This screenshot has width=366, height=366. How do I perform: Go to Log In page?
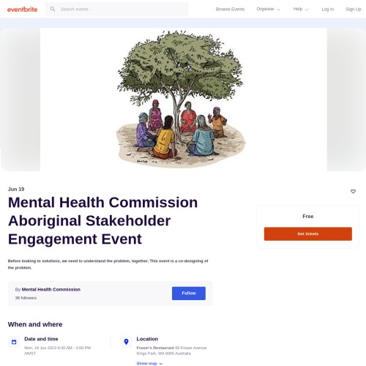[327, 9]
